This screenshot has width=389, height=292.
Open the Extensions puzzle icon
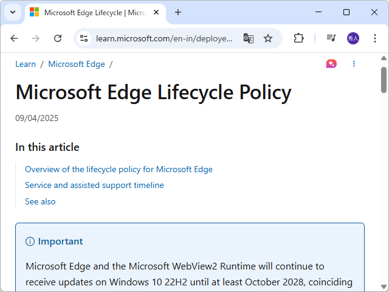coord(298,38)
